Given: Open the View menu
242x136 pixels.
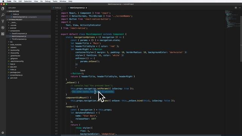Looking at the screenshot, I should pyautogui.click(x=36, y=1).
